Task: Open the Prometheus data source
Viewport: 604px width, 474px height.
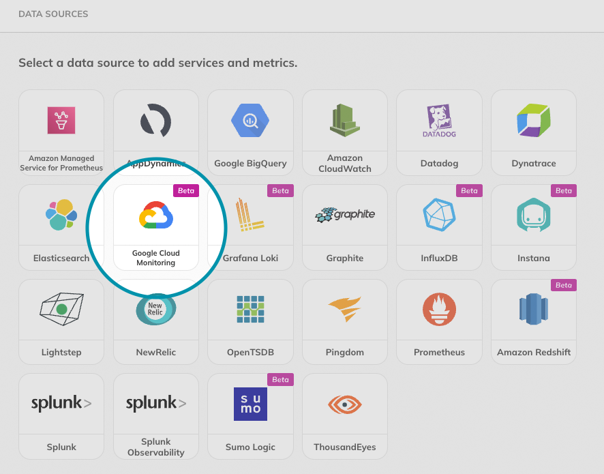Action: 439,321
